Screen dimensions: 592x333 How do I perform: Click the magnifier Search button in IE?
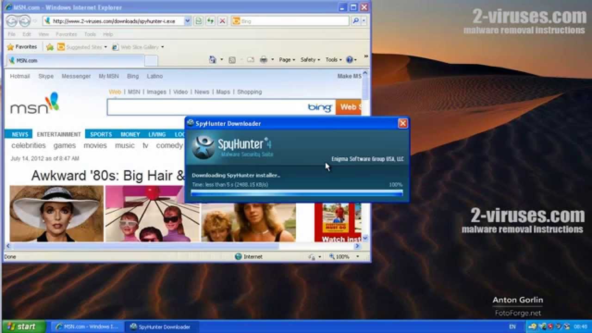[355, 21]
